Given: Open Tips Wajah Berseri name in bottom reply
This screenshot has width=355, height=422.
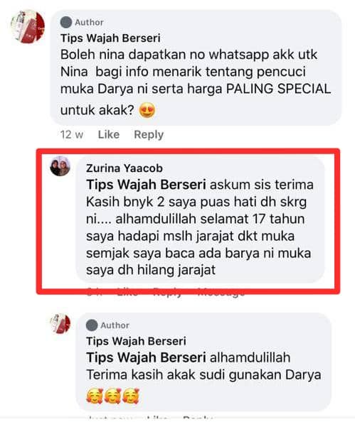Looking at the screenshot, I should (x=136, y=341).
